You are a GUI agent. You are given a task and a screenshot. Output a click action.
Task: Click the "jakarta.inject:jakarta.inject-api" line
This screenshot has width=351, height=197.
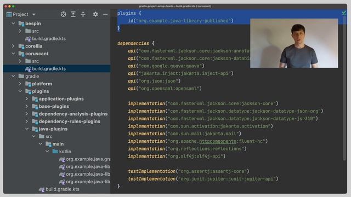click(x=180, y=73)
